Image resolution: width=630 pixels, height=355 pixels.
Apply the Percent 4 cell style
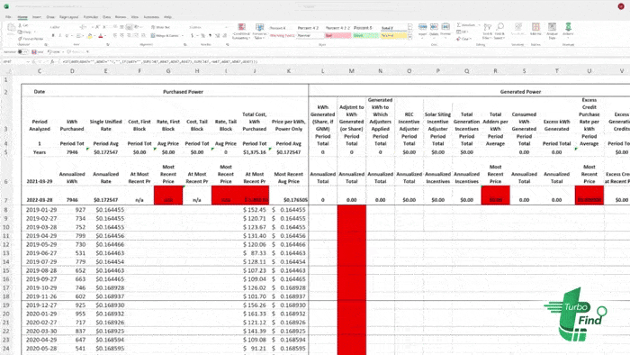tap(282, 28)
